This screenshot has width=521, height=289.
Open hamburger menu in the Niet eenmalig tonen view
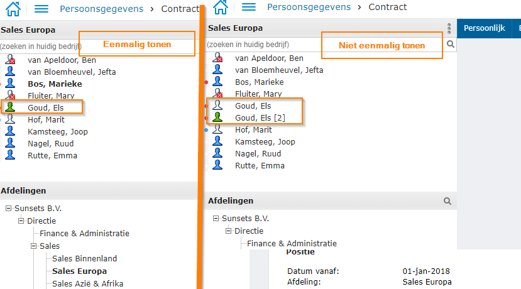(249, 7)
